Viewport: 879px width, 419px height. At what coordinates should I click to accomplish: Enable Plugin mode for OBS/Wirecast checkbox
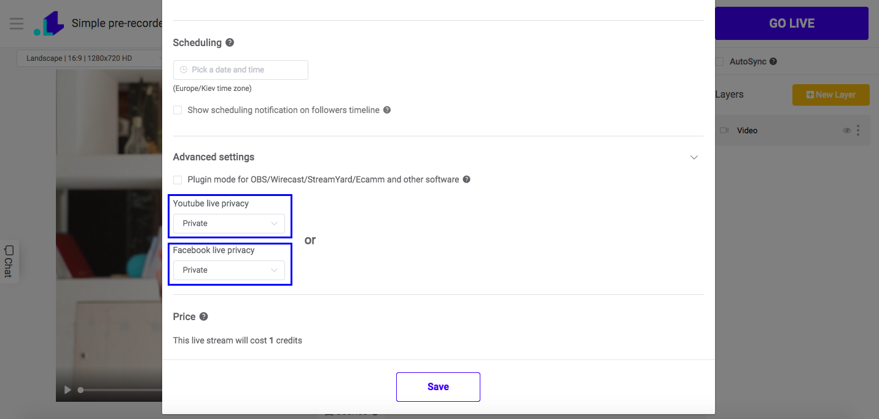178,179
